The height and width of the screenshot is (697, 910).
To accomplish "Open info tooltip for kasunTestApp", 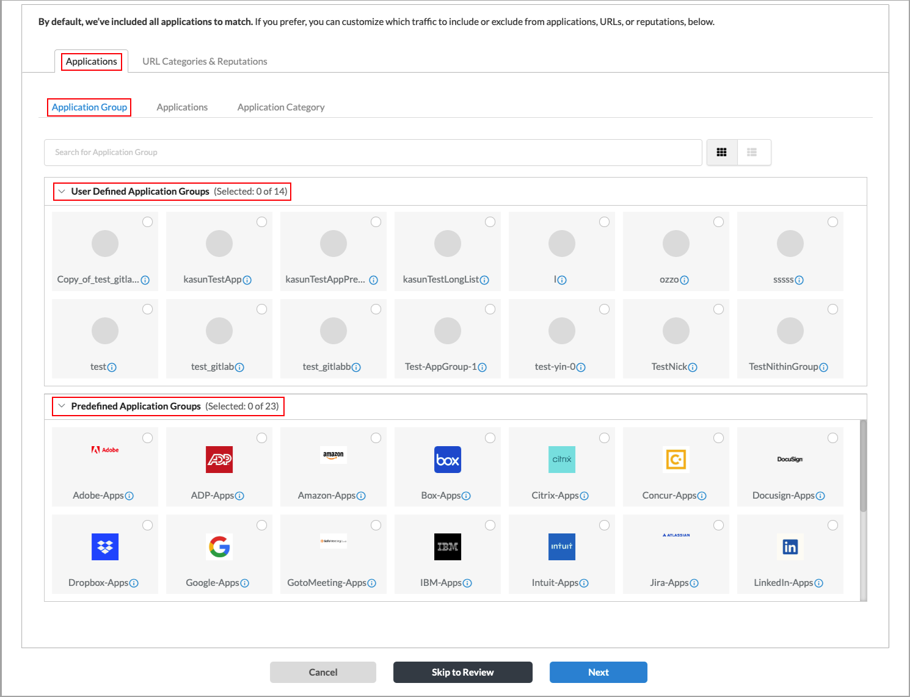I will click(247, 280).
